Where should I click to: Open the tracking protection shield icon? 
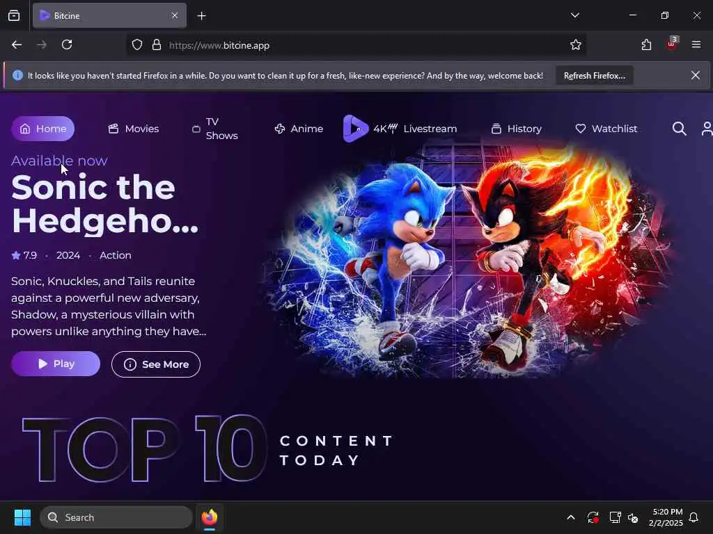pyautogui.click(x=137, y=45)
